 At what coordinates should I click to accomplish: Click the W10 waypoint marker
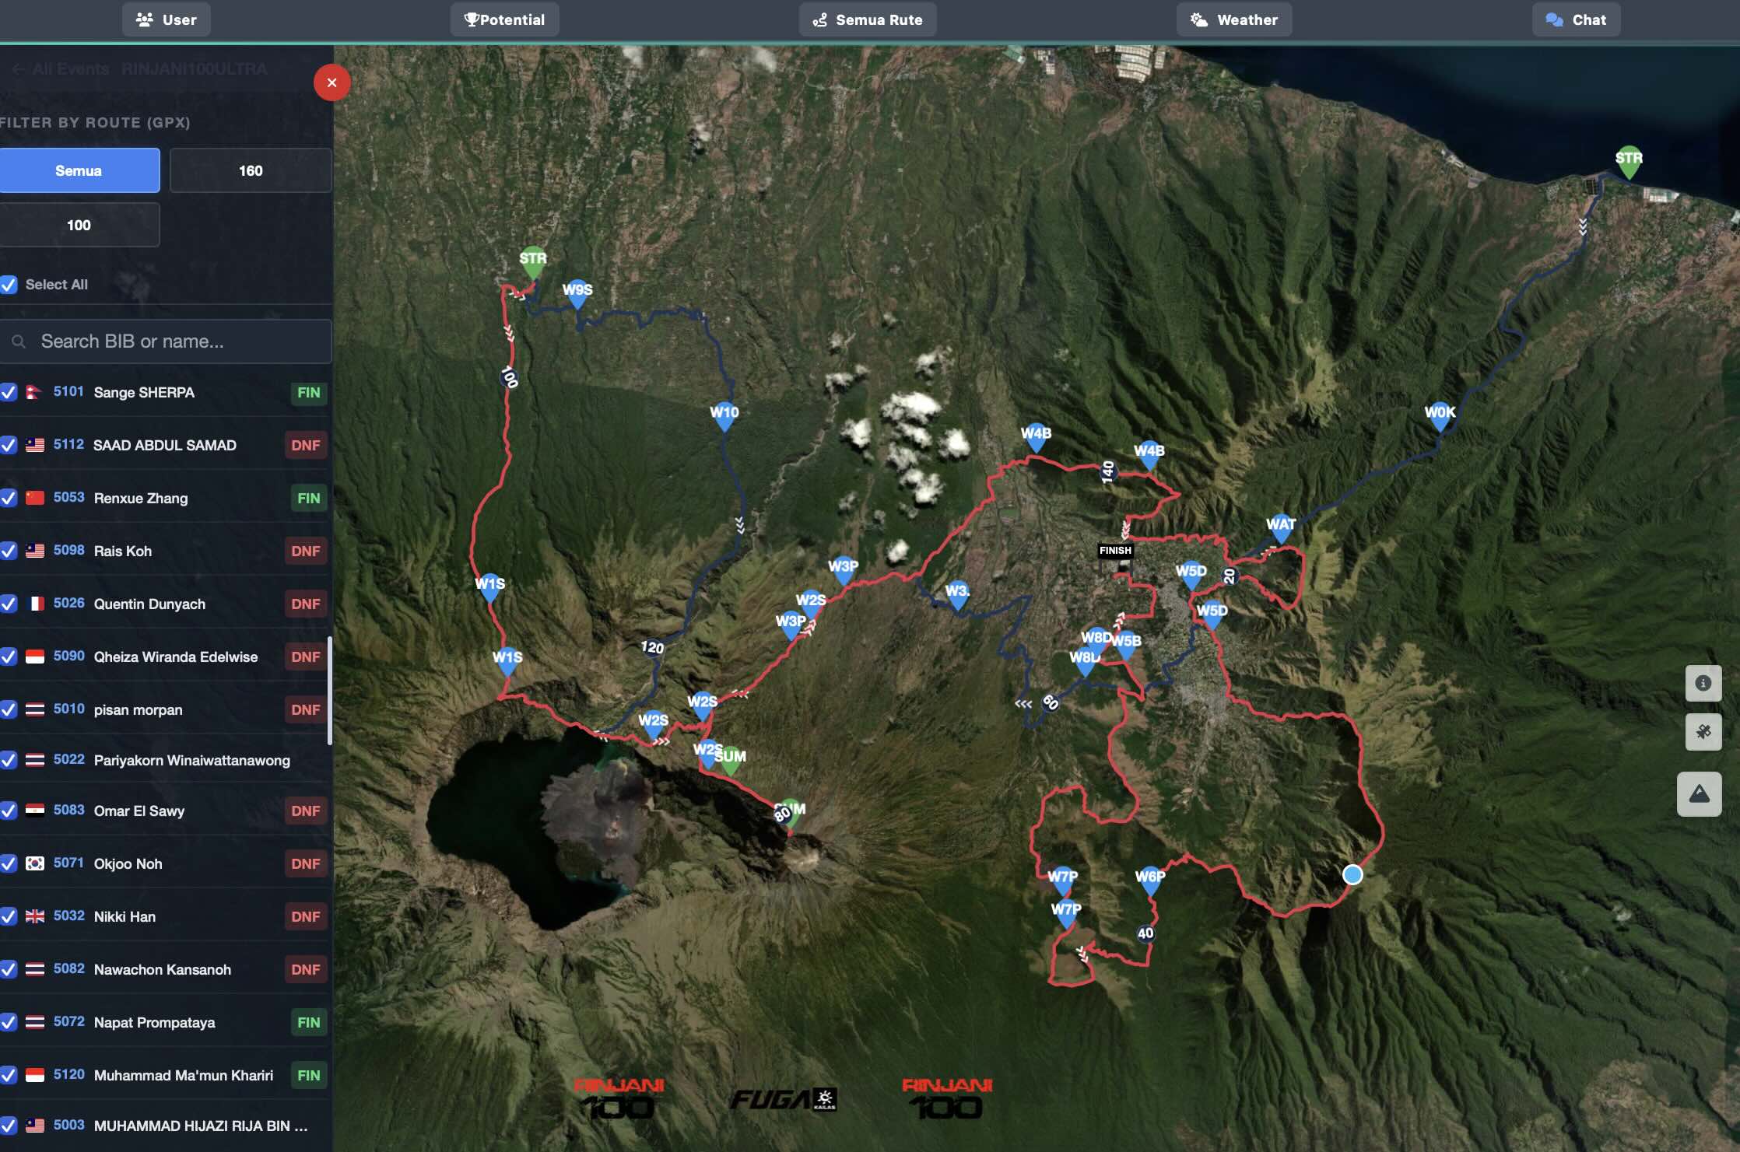point(724,417)
